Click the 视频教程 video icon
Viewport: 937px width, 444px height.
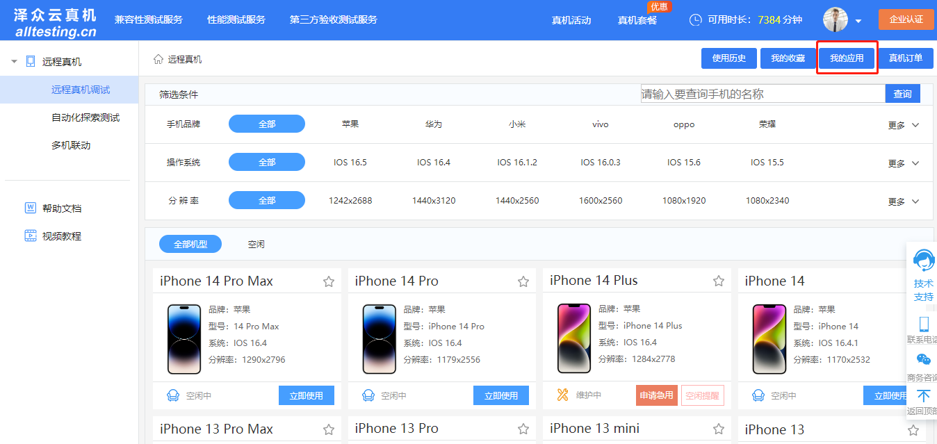pyautogui.click(x=31, y=236)
